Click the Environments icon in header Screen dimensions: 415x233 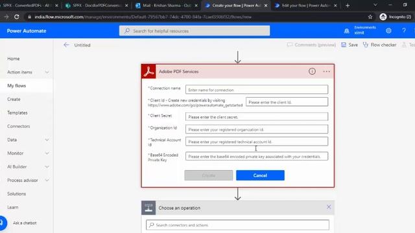(x=346, y=31)
